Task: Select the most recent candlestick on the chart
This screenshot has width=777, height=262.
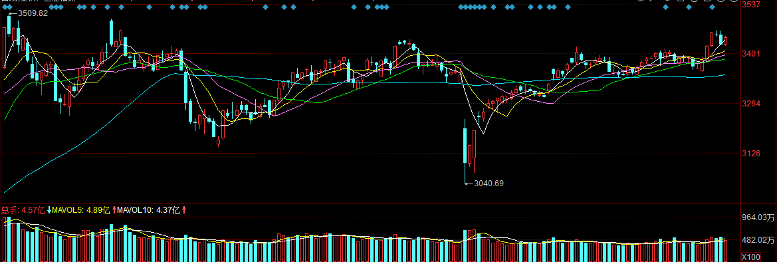Action: tap(725, 41)
